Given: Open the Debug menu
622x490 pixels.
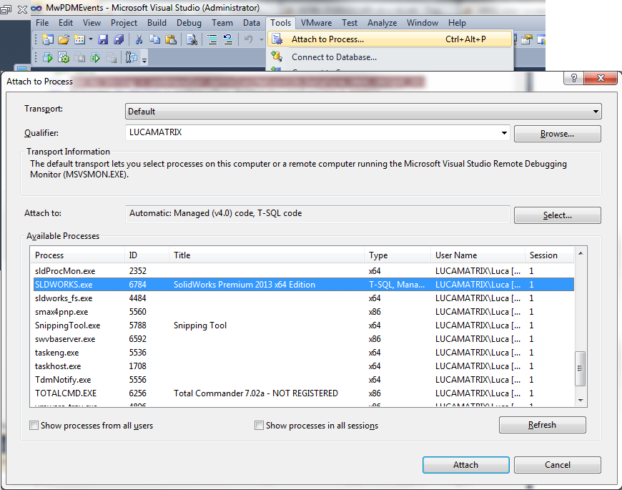Looking at the screenshot, I should (x=189, y=23).
